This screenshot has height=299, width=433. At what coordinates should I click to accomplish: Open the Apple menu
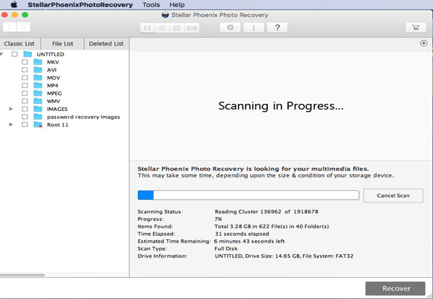(14, 5)
